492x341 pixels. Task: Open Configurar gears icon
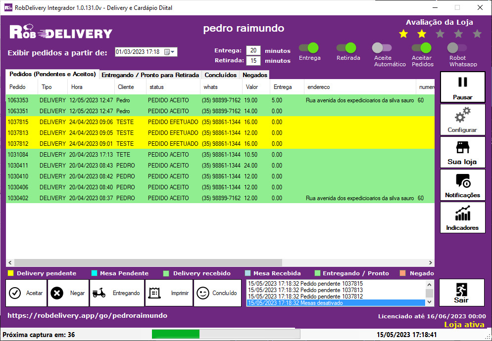pyautogui.click(x=462, y=116)
